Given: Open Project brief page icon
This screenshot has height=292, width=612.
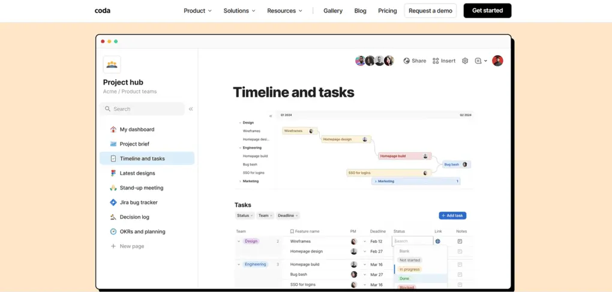Looking at the screenshot, I should [x=113, y=144].
